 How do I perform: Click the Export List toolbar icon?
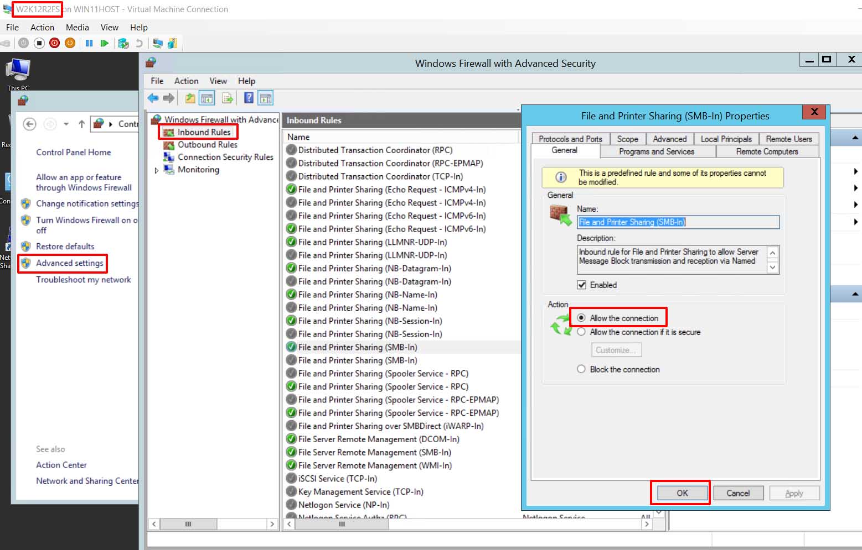point(227,98)
